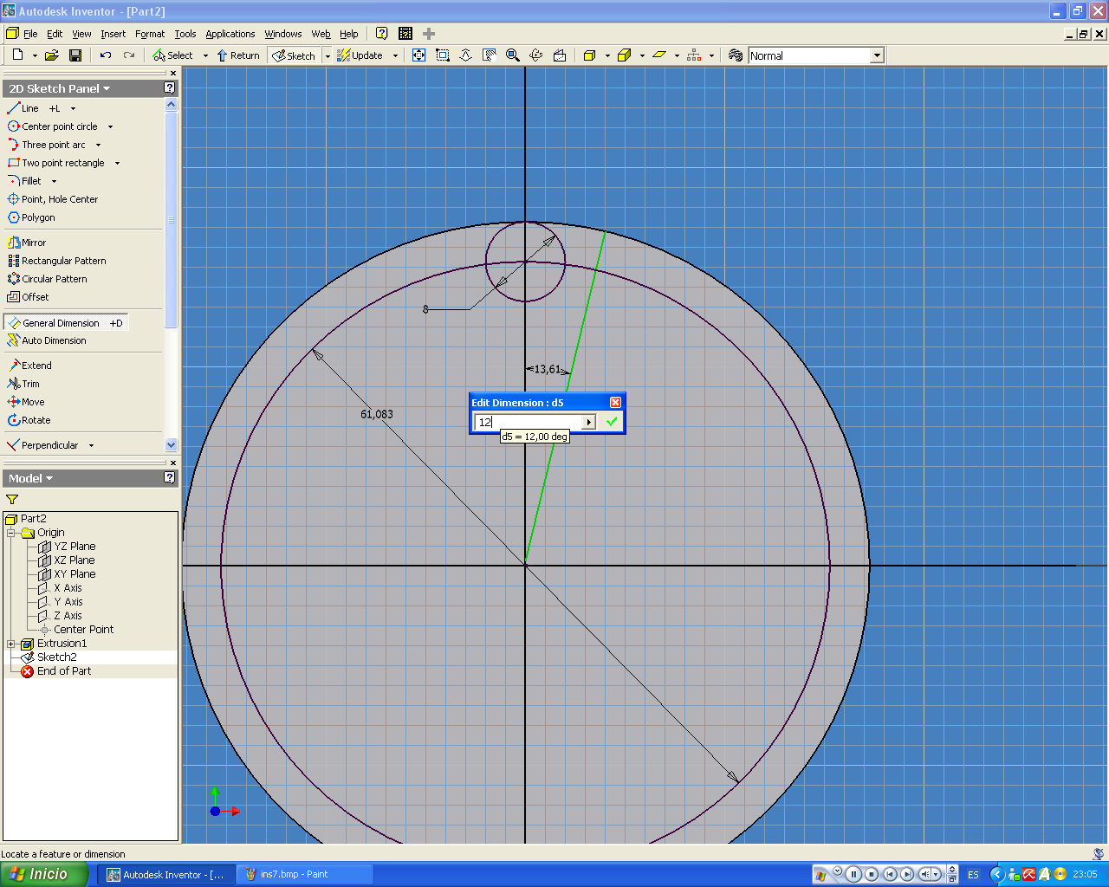Click the Zoom magnifier toolbar icon
The width and height of the screenshot is (1109, 887).
click(513, 55)
